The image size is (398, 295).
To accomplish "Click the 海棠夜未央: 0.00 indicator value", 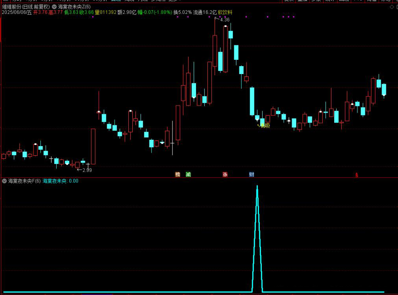I will 60,181.
